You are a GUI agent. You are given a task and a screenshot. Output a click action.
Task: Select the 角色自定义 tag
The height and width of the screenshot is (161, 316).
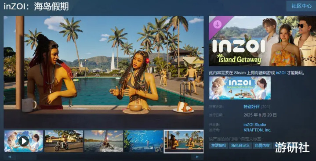[x=240, y=146]
